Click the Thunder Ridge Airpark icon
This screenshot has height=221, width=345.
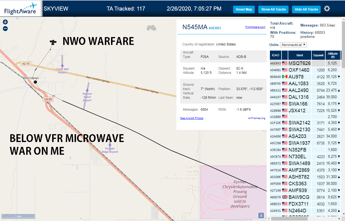tap(110, 145)
